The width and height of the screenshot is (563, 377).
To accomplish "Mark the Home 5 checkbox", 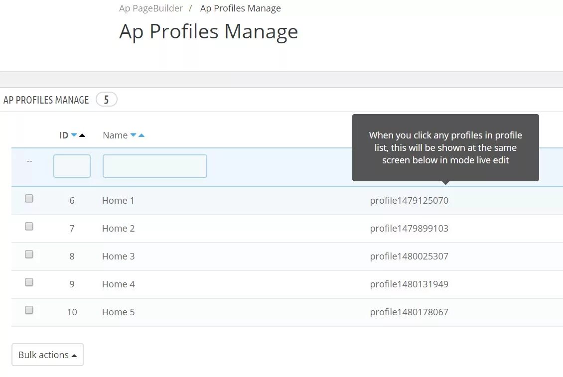I will pos(29,310).
